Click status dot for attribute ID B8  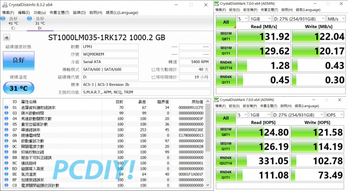pyautogui.click(x=6, y=152)
